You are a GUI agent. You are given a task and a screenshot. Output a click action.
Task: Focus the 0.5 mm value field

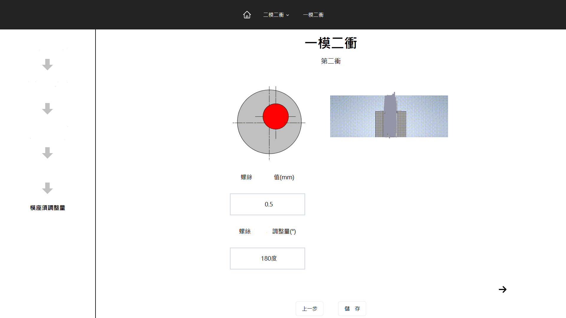pos(267,204)
